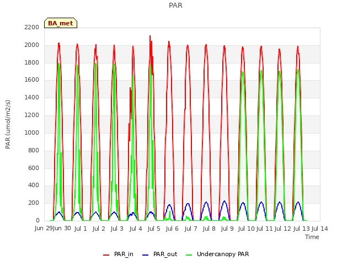Click the red PAR_in legend swatch

[x=106, y=255]
